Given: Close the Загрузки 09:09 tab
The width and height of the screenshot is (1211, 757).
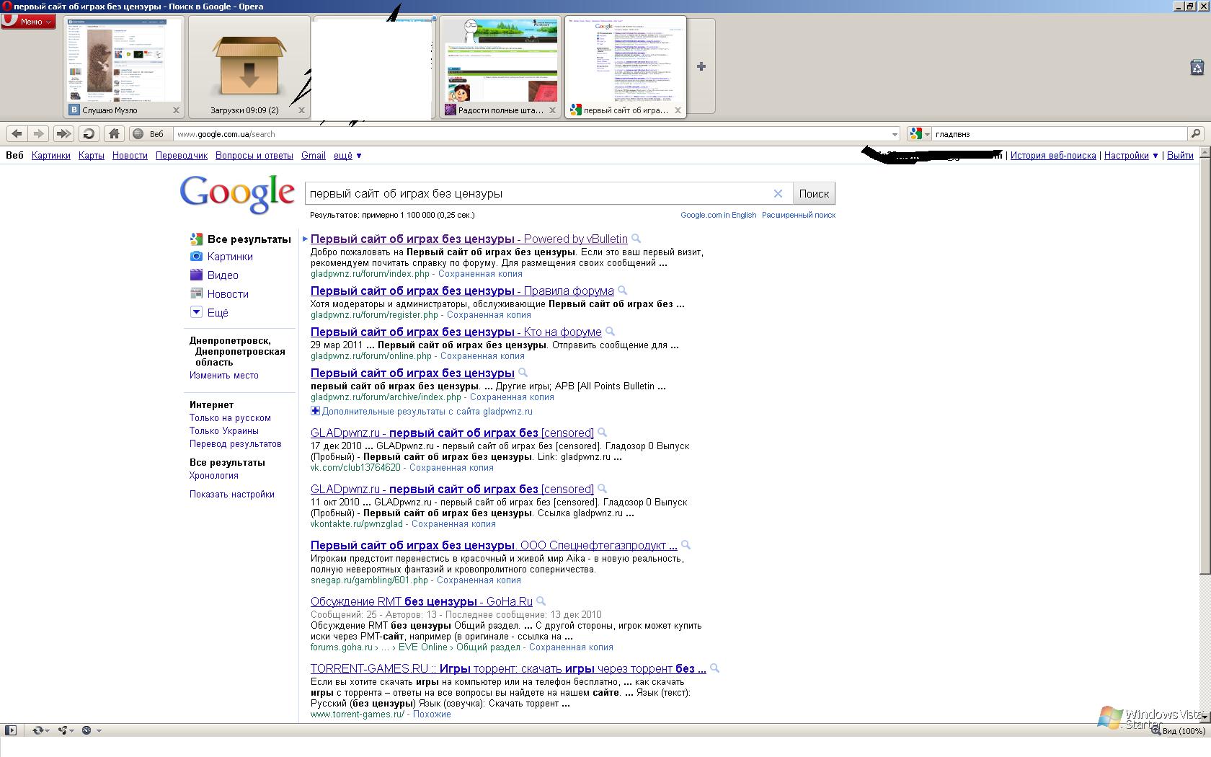Looking at the screenshot, I should pyautogui.click(x=301, y=110).
